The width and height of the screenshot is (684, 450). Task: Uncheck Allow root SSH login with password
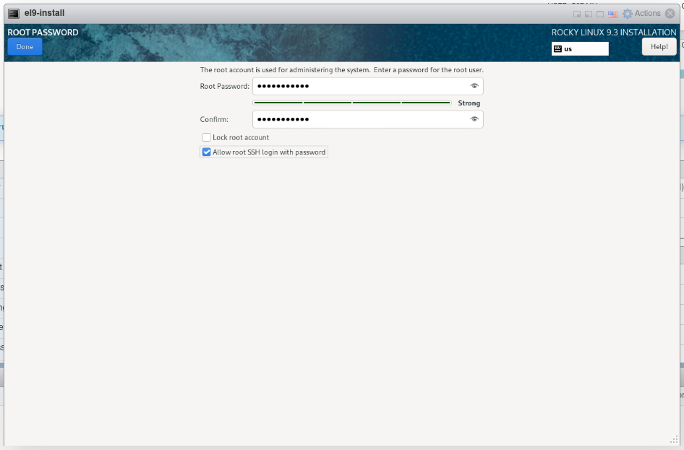206,152
